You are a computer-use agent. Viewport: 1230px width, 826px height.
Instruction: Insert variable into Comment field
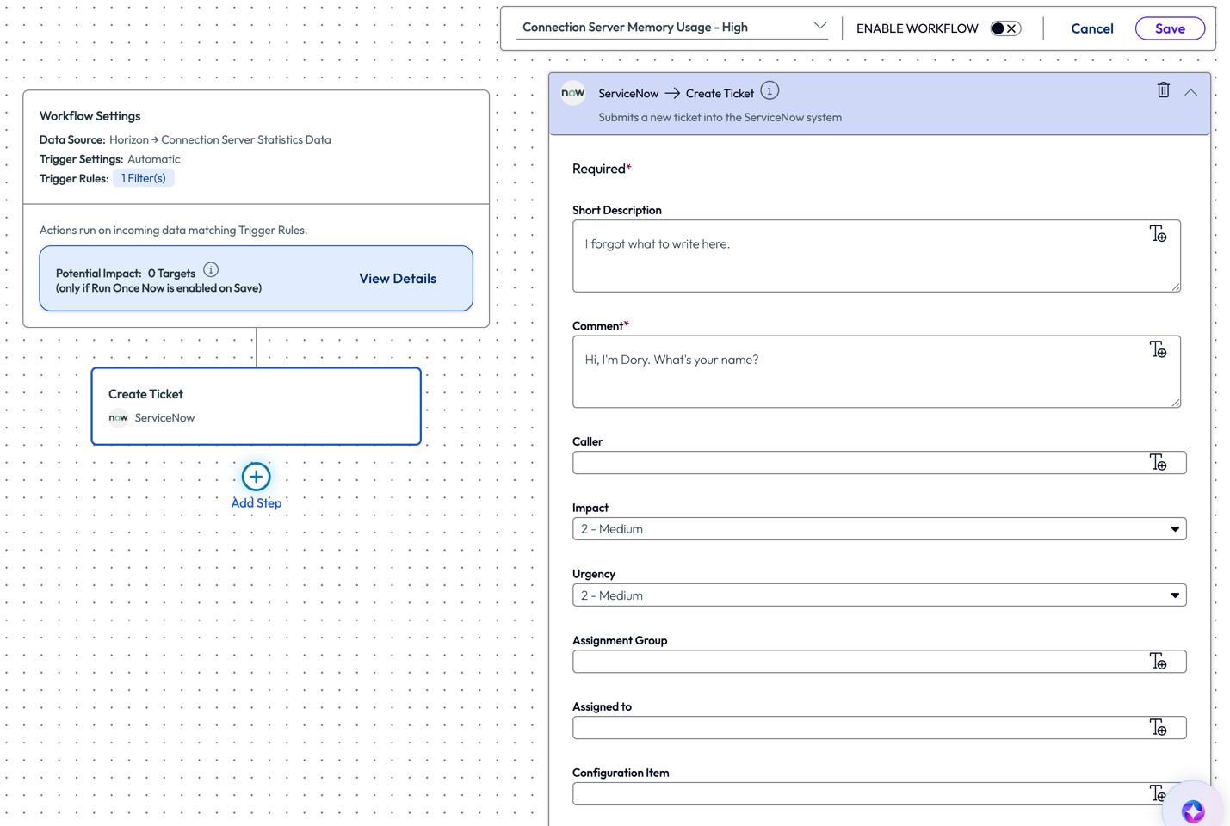point(1159,349)
